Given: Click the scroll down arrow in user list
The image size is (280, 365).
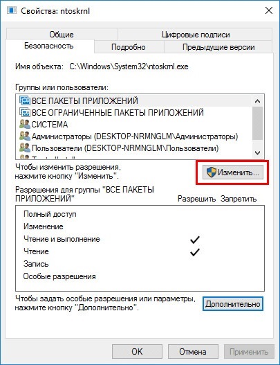Looking at the screenshot, I should (257, 152).
